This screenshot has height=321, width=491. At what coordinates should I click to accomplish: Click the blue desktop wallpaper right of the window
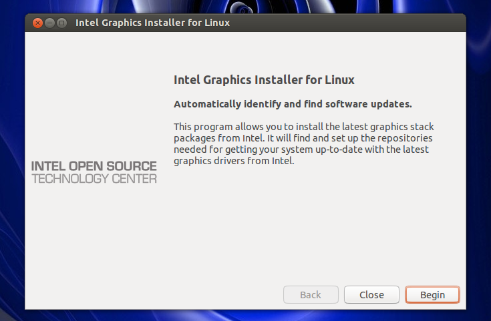pos(479,156)
